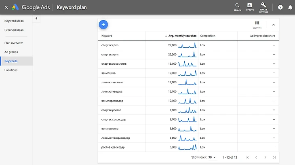
Task: Go to Keyword ideas in sidebar
Action: [14, 21]
